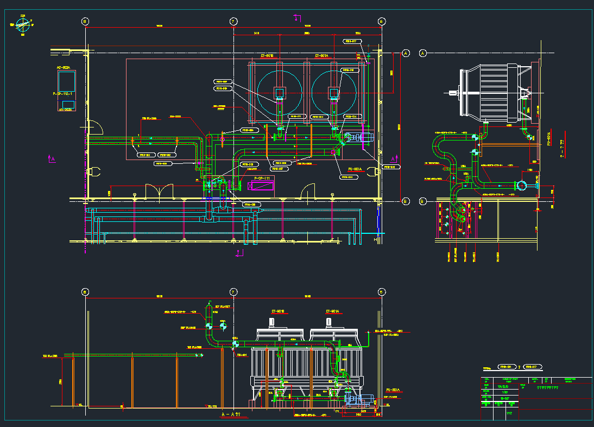
Task: Click the magenta section marker at top center
Action: [296, 18]
